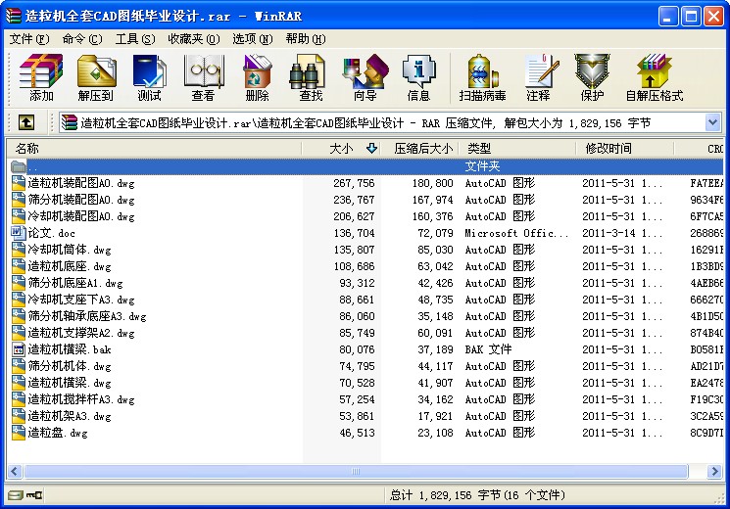Open the 文件(F) menu

(x=28, y=39)
